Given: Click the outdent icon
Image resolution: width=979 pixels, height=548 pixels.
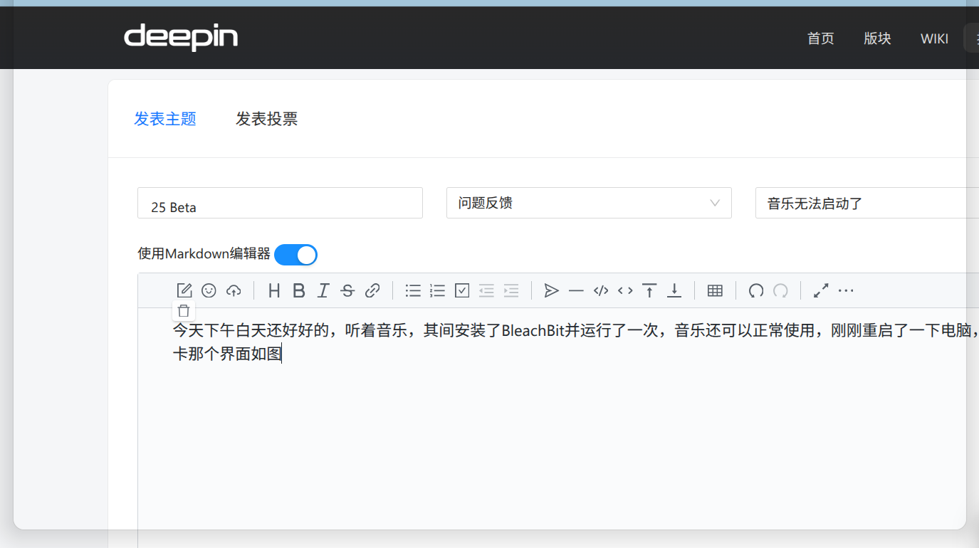Looking at the screenshot, I should point(486,290).
